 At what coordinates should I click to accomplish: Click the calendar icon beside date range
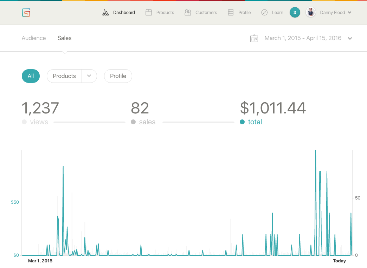(x=254, y=38)
